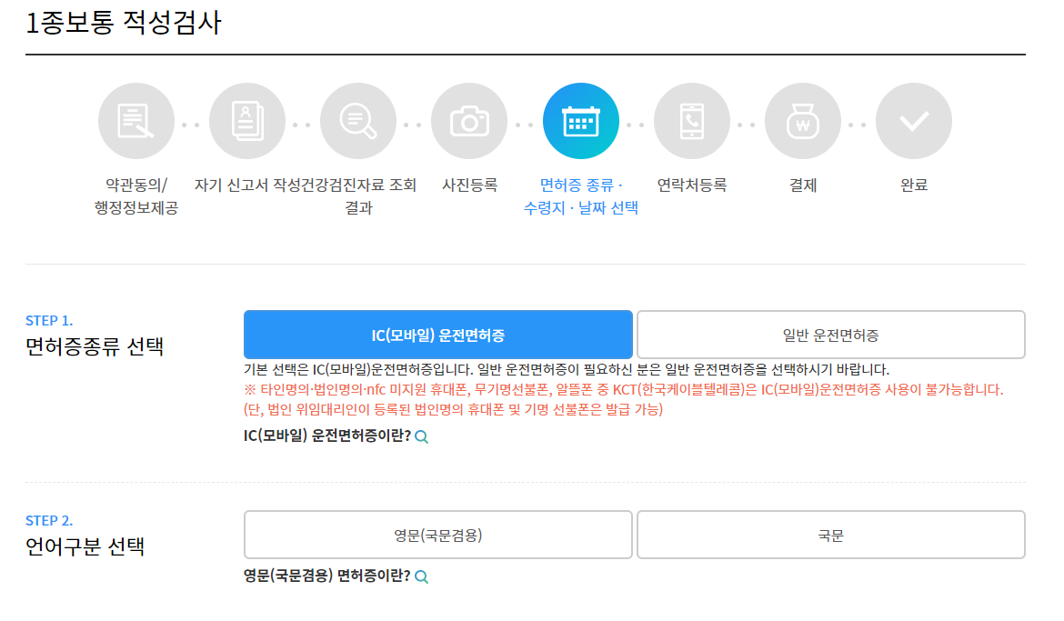This screenshot has width=1064, height=621.
Task: Click the 기본 선택은 IC(모바일)운전면허증입니다 notice text
Action: 566,370
